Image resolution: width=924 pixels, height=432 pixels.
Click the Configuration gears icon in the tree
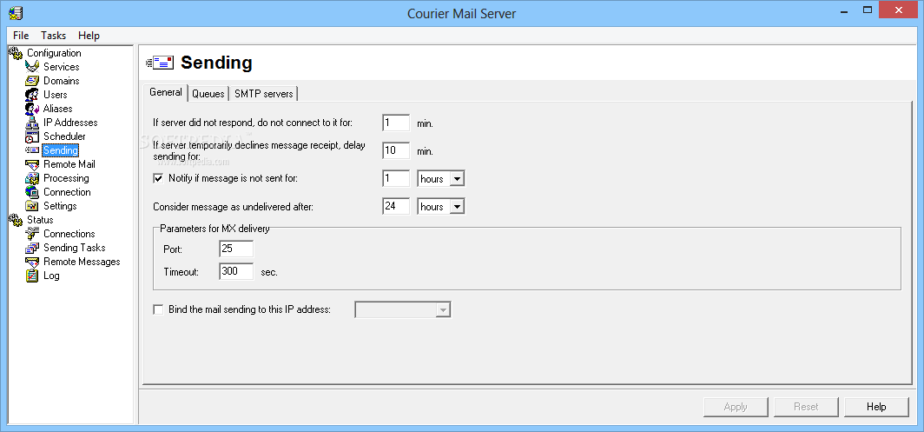coord(16,52)
